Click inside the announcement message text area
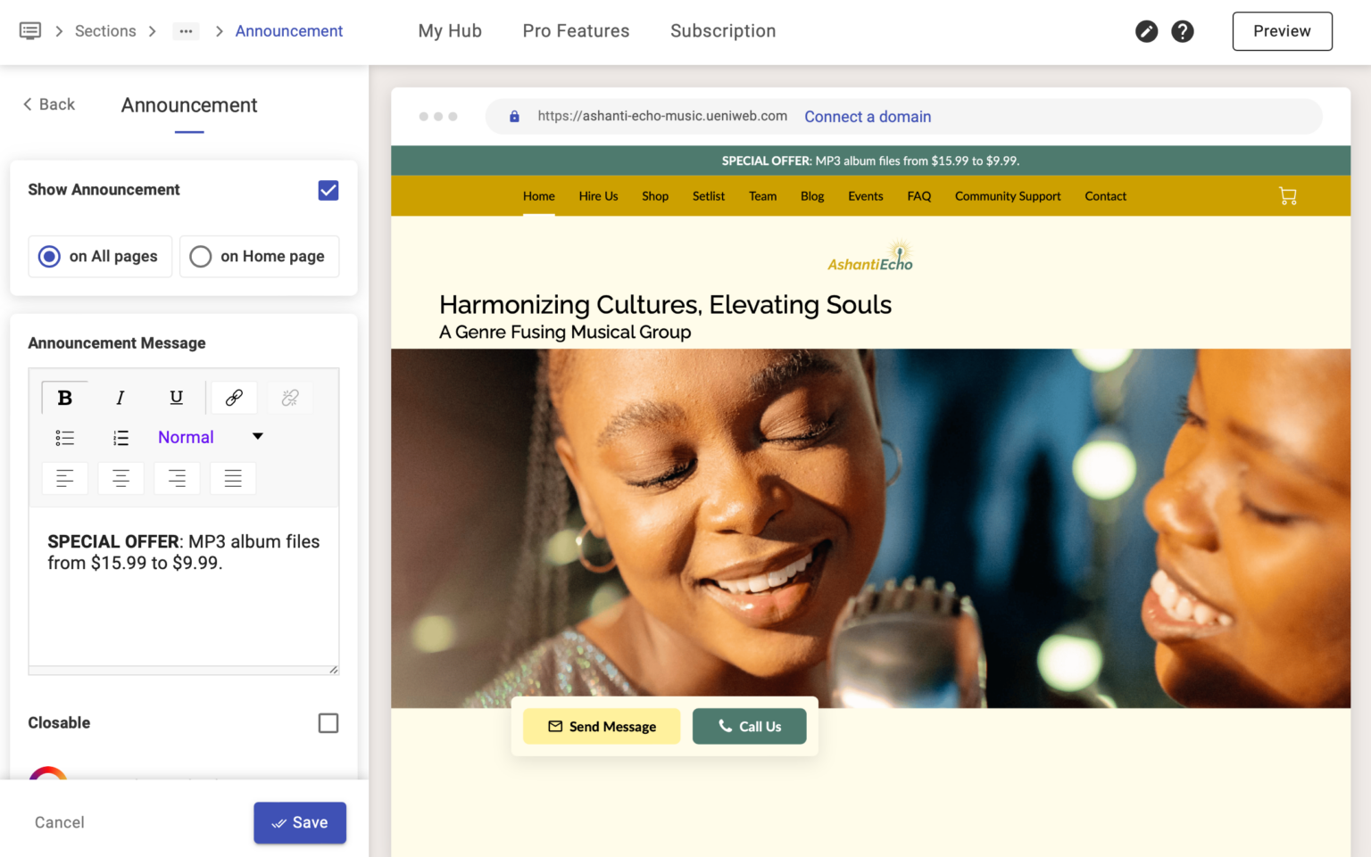Screen dimensions: 1371x857 pos(183,589)
